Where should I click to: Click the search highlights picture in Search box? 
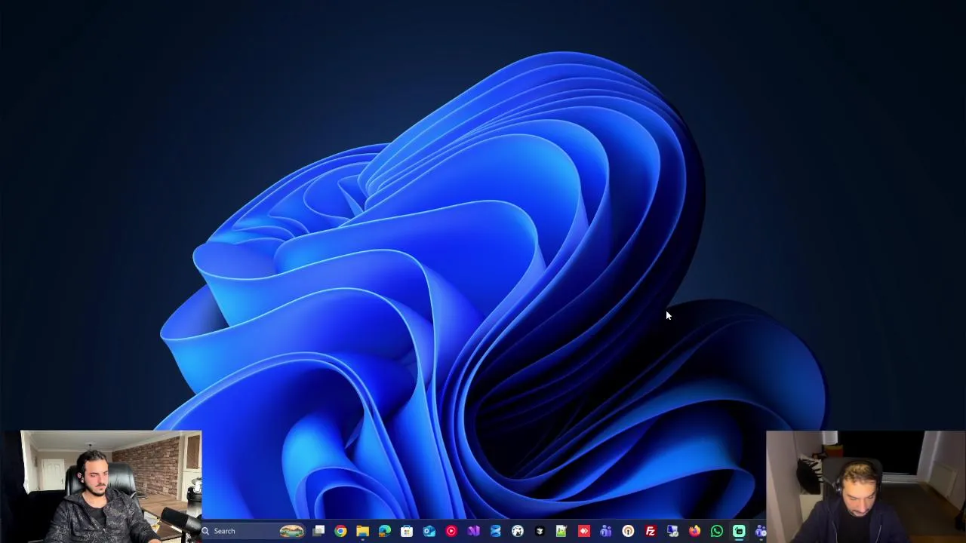coord(291,531)
